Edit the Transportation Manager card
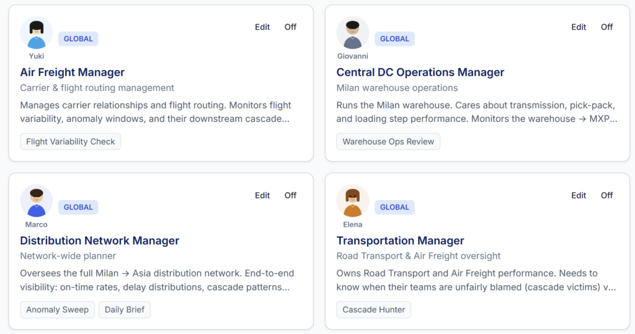 pyautogui.click(x=579, y=196)
